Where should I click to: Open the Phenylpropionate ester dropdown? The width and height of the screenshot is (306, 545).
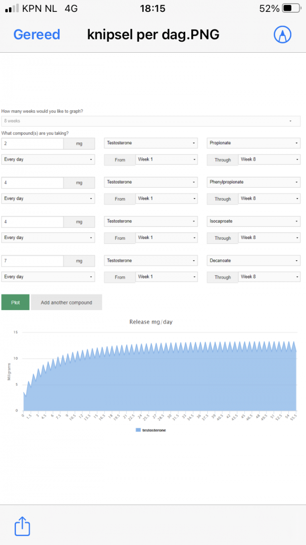(253, 182)
